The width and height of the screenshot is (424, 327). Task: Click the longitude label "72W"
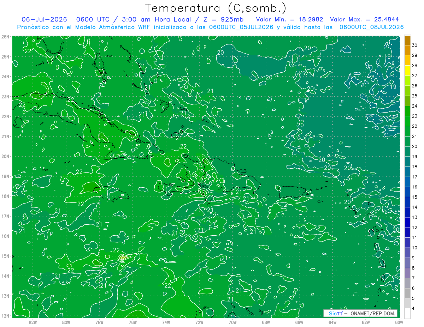[x=199, y=322]
